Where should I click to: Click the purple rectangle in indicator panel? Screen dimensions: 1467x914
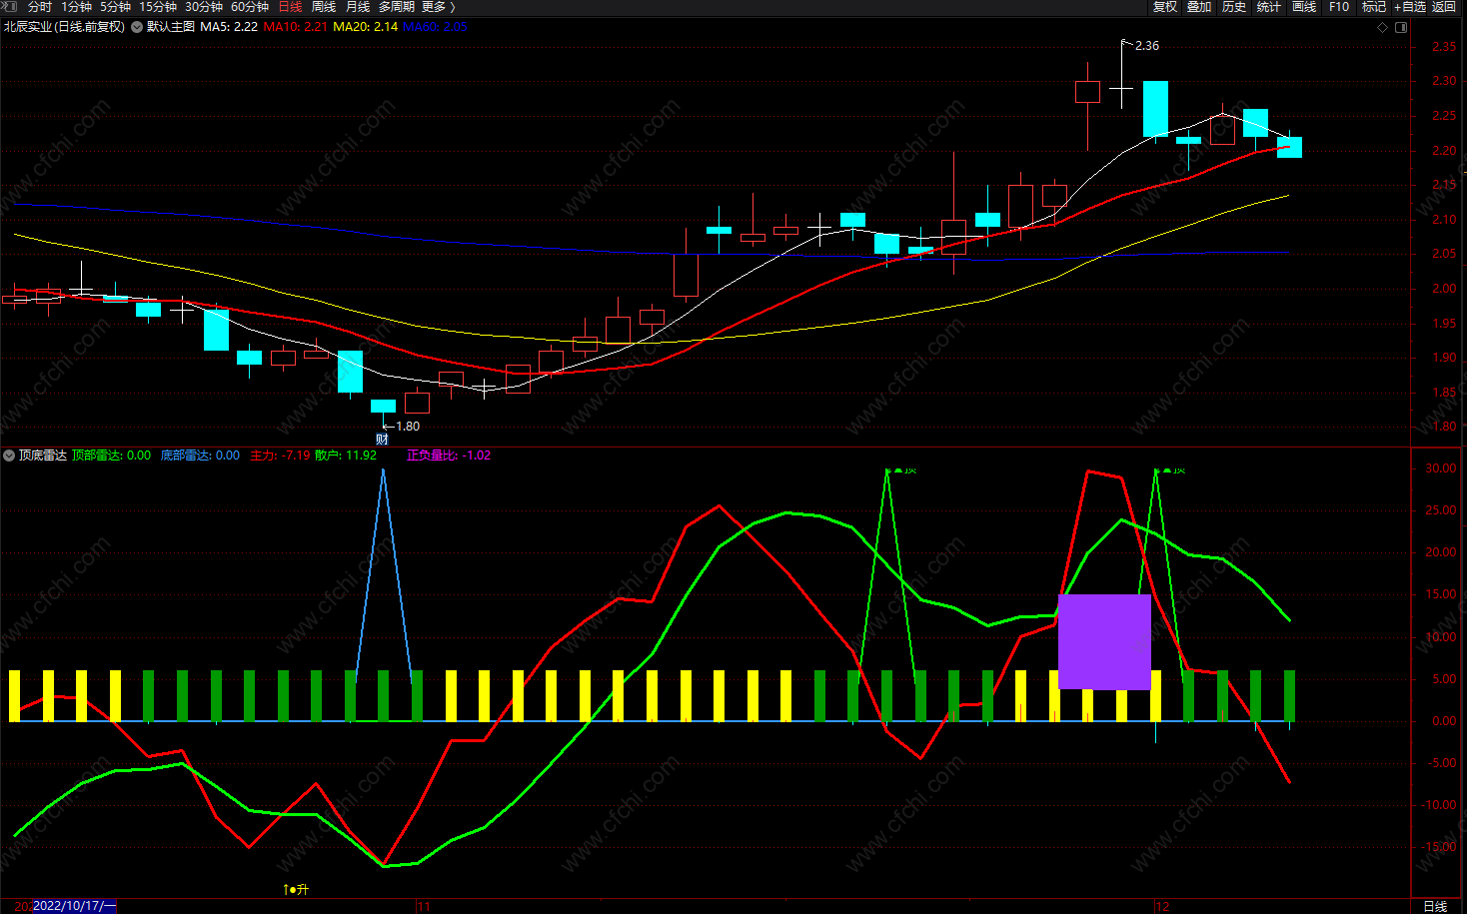[1104, 642]
